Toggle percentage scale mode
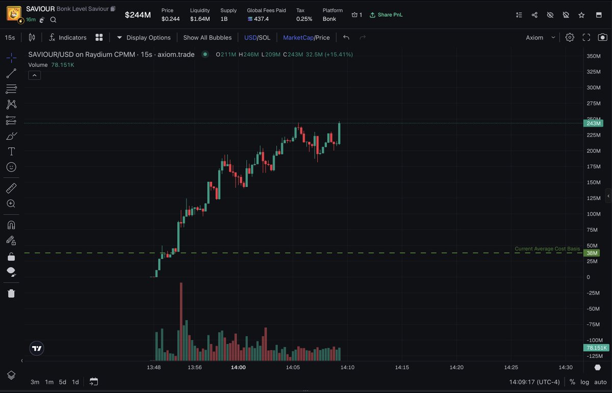 coord(572,382)
